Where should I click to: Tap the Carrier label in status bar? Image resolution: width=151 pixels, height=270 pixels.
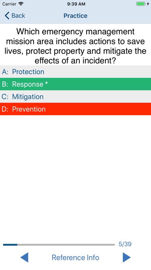point(9,4)
